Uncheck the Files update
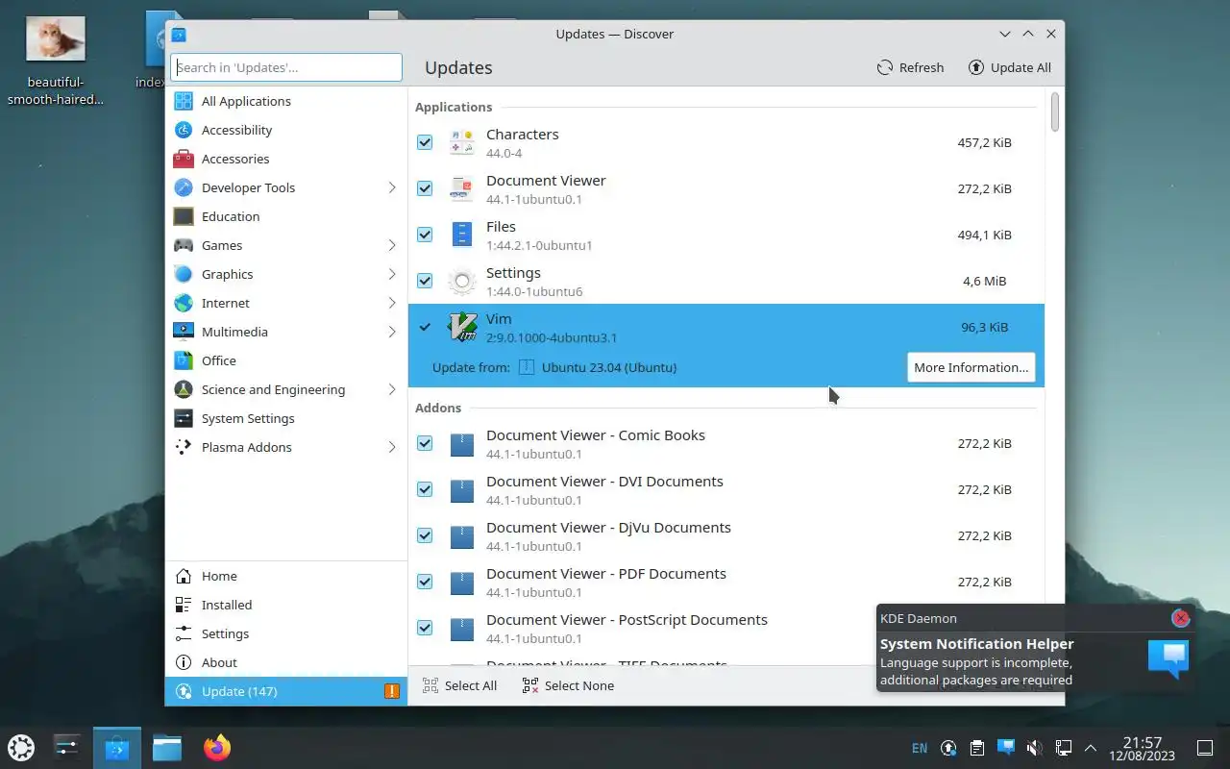The width and height of the screenshot is (1230, 769). click(425, 235)
